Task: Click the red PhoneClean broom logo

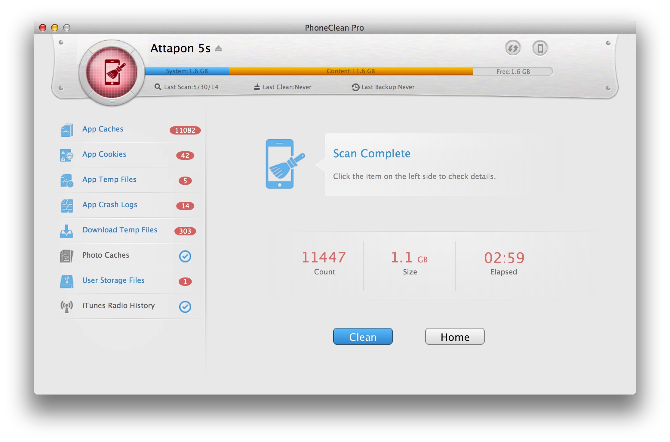Action: click(x=112, y=72)
